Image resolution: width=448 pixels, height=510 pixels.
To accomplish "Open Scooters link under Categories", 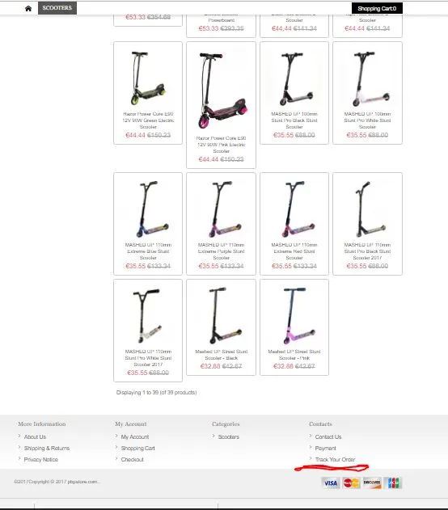I will tap(228, 436).
